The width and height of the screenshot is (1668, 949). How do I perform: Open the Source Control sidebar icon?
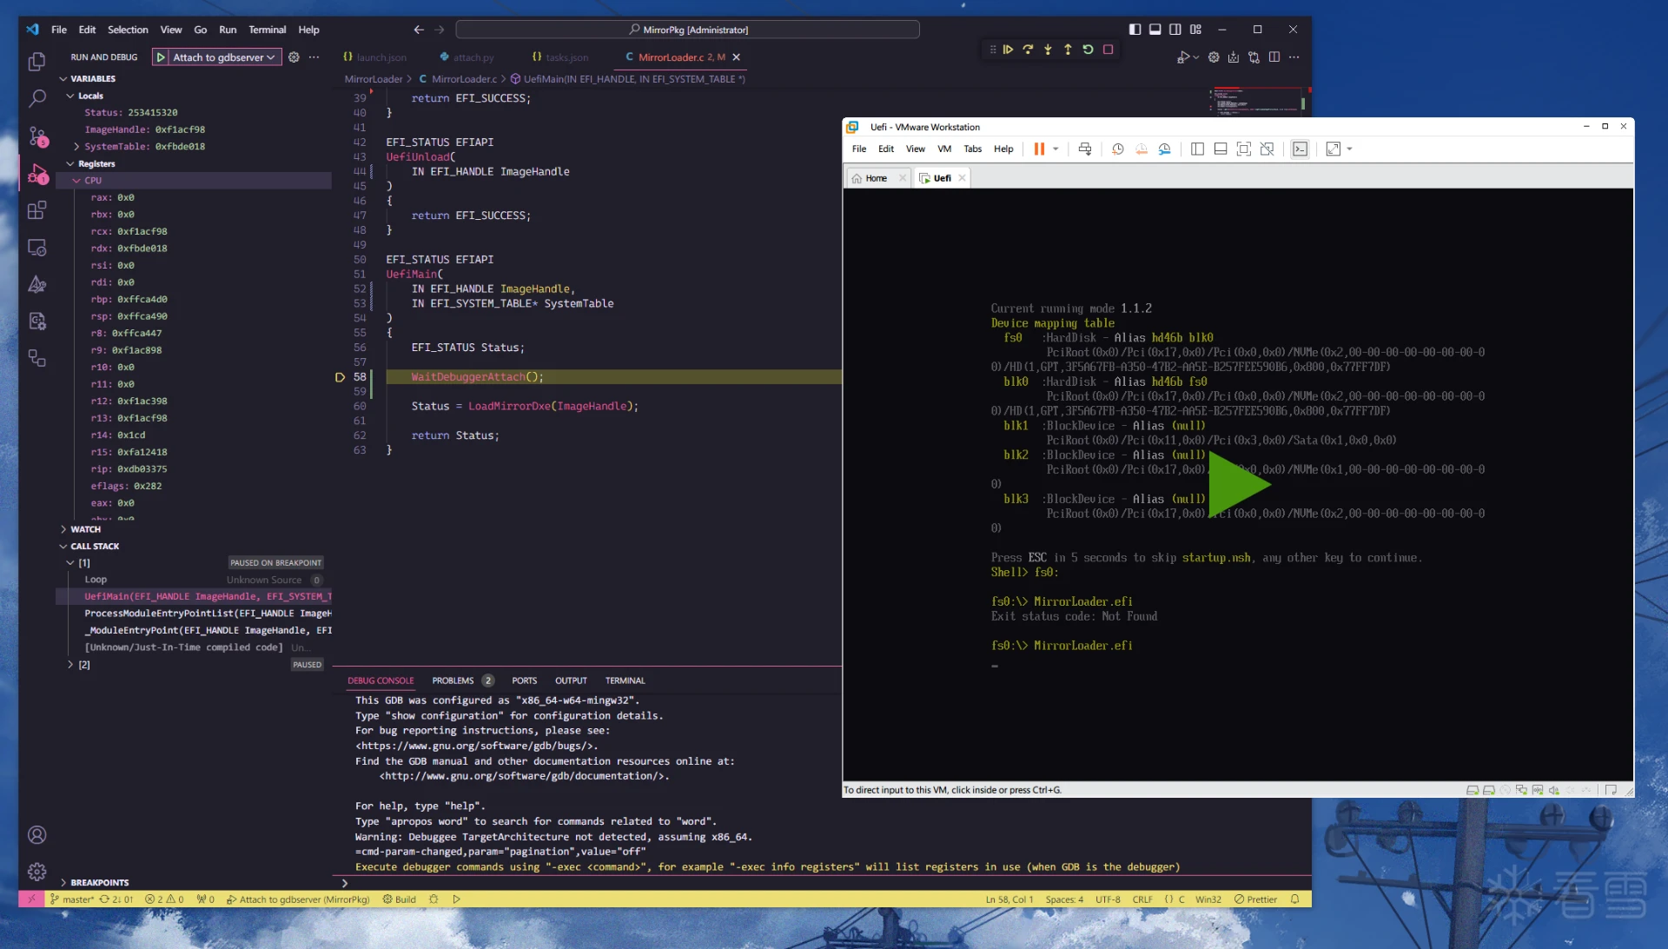click(x=36, y=136)
